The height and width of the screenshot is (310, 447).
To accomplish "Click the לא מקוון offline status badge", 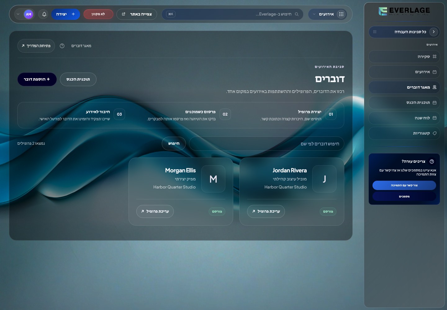I will coord(98,14).
